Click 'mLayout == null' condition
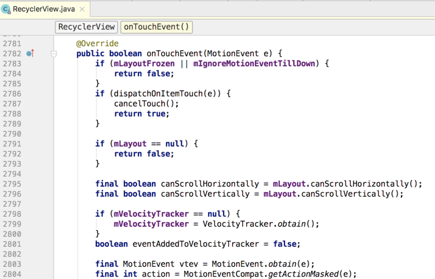This screenshot has width=435, height=279. [149, 144]
